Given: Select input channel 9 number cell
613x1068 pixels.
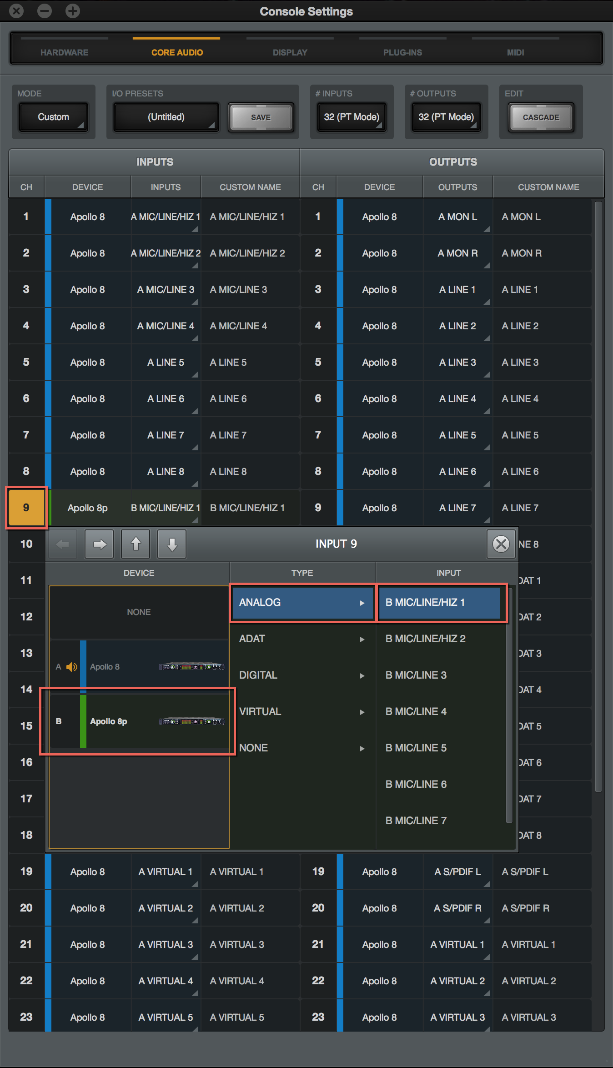Looking at the screenshot, I should click(x=26, y=508).
